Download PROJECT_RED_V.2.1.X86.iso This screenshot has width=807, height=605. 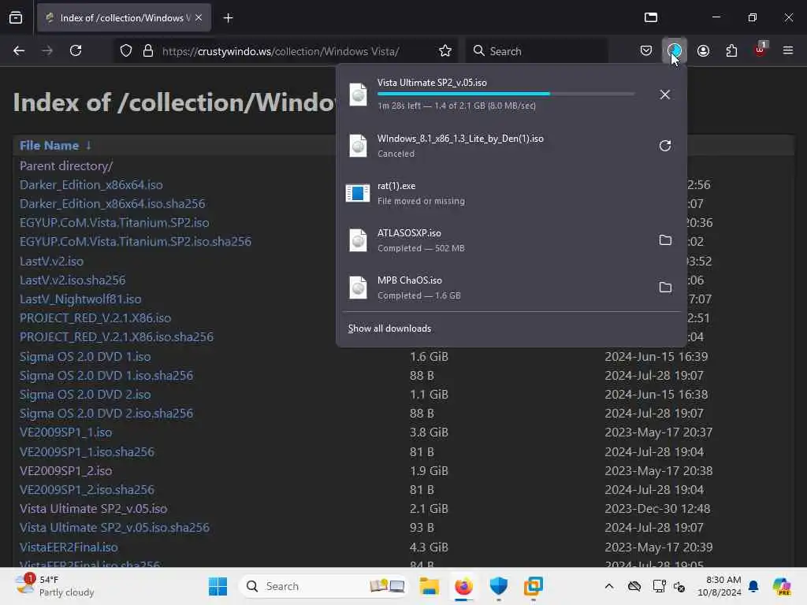(95, 318)
